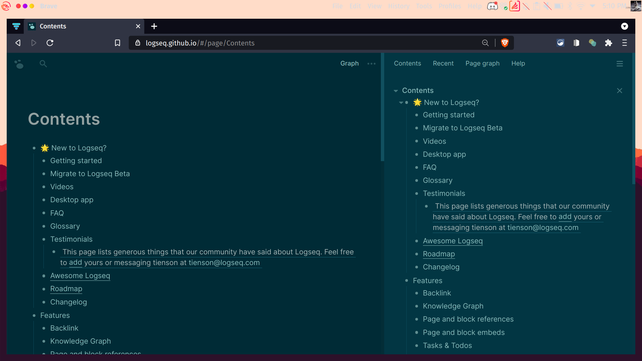
Task: Open Roadmap link in right sidebar
Action: point(439,254)
